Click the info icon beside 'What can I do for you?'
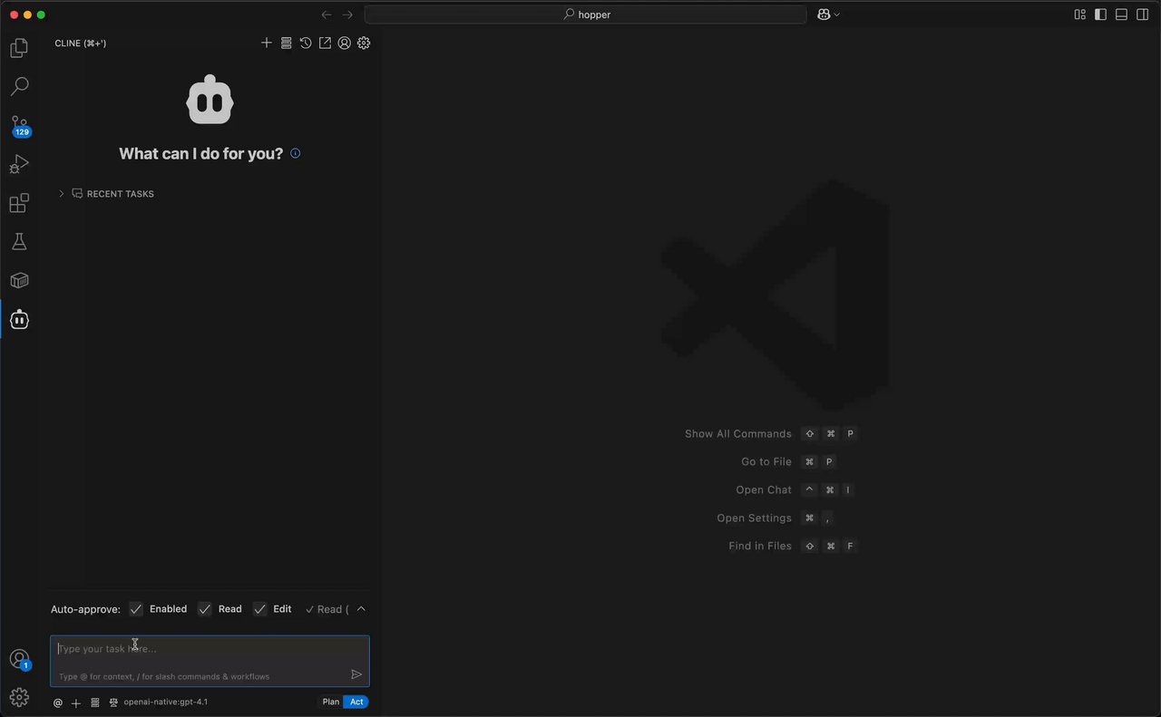Screen dimensions: 1161x717 coord(295,153)
